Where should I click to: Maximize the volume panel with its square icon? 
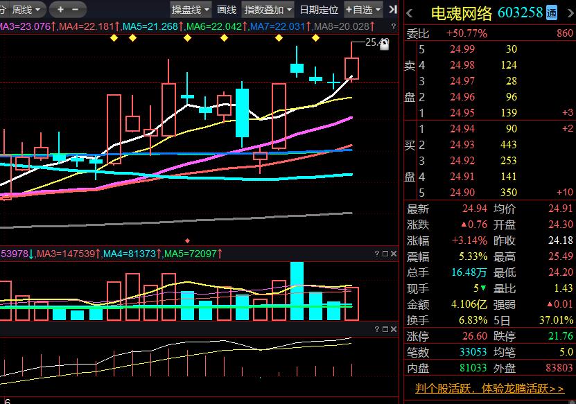[x=385, y=254]
